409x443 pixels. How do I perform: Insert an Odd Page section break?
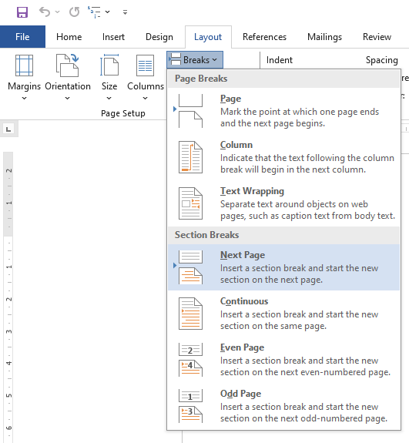pos(284,406)
